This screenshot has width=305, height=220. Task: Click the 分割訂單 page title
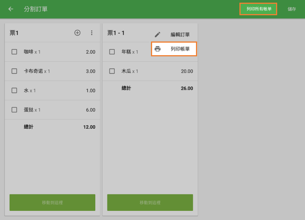pyautogui.click(x=36, y=9)
